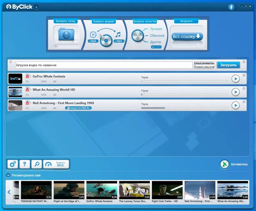The width and height of the screenshot is (256, 211).
Task: Select TEENAGE MUTANT NI... recommended video
Action: click(x=36, y=190)
